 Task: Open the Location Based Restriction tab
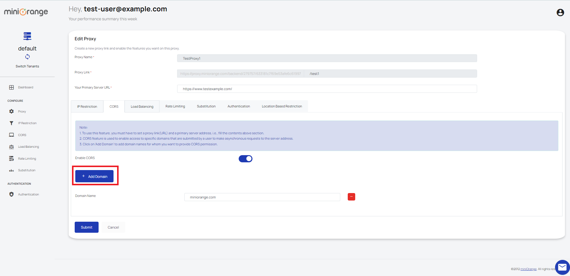[282, 106]
